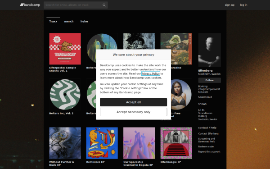Open Jul 31 Strandbaren Iddeborg show

pos(207,114)
